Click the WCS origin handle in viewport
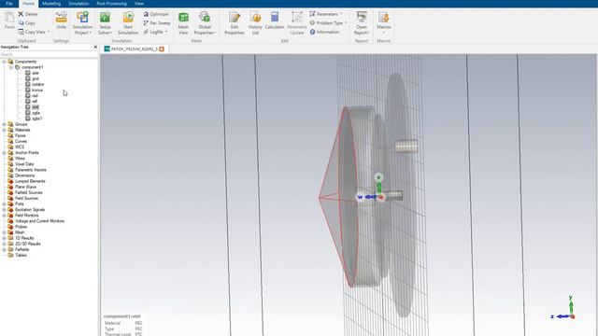This screenshot has height=336, width=598. pyautogui.click(x=380, y=197)
